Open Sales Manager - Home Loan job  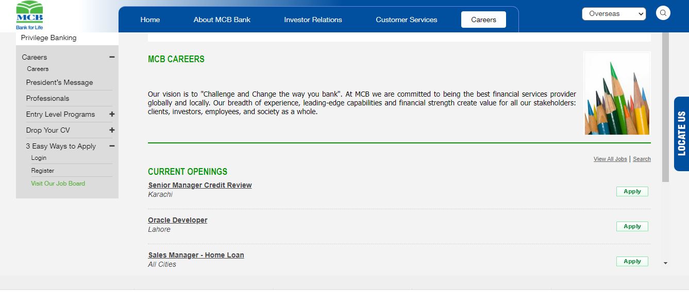pyautogui.click(x=196, y=255)
